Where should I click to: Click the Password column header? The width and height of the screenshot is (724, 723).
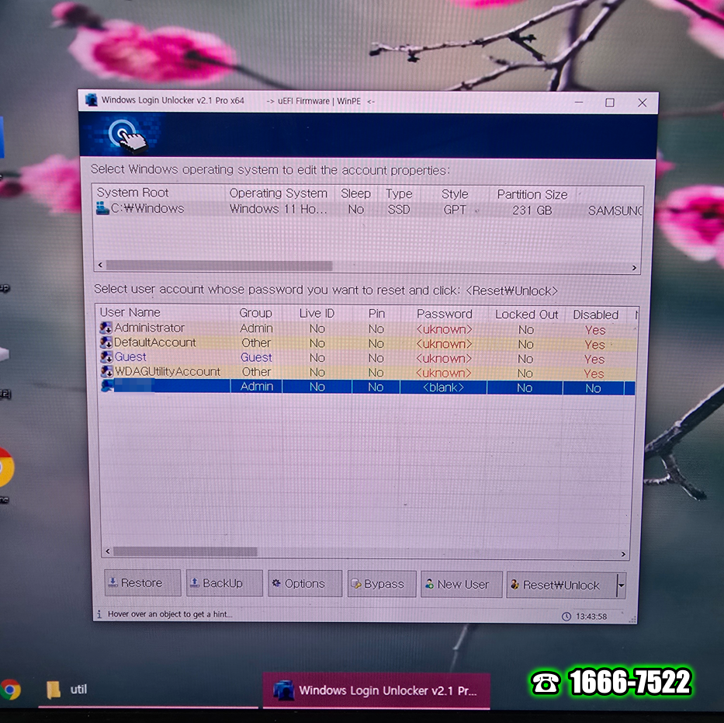444,315
